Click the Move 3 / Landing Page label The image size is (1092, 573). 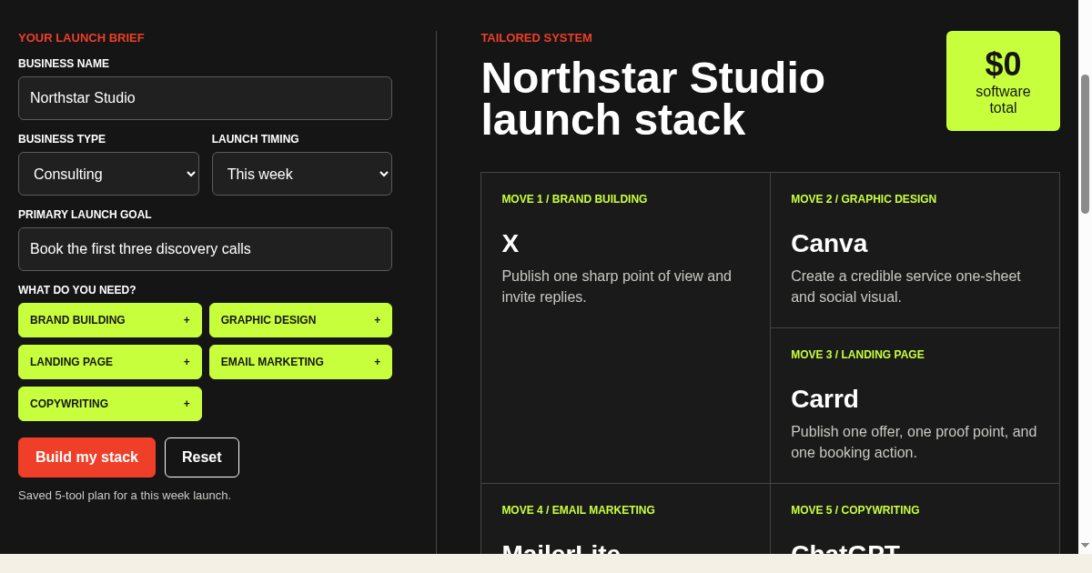tap(857, 355)
